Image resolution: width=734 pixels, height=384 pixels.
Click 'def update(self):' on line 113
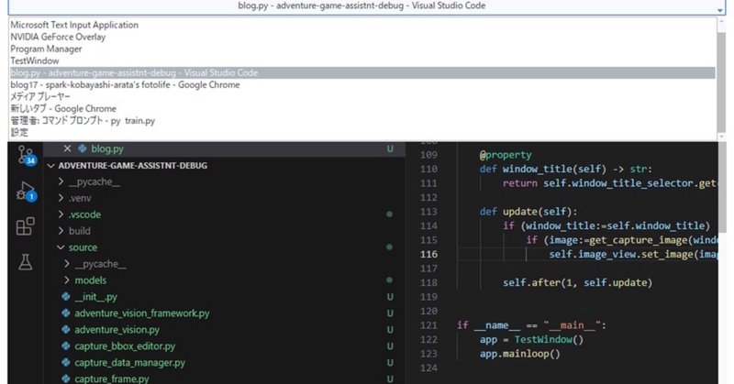coord(528,212)
